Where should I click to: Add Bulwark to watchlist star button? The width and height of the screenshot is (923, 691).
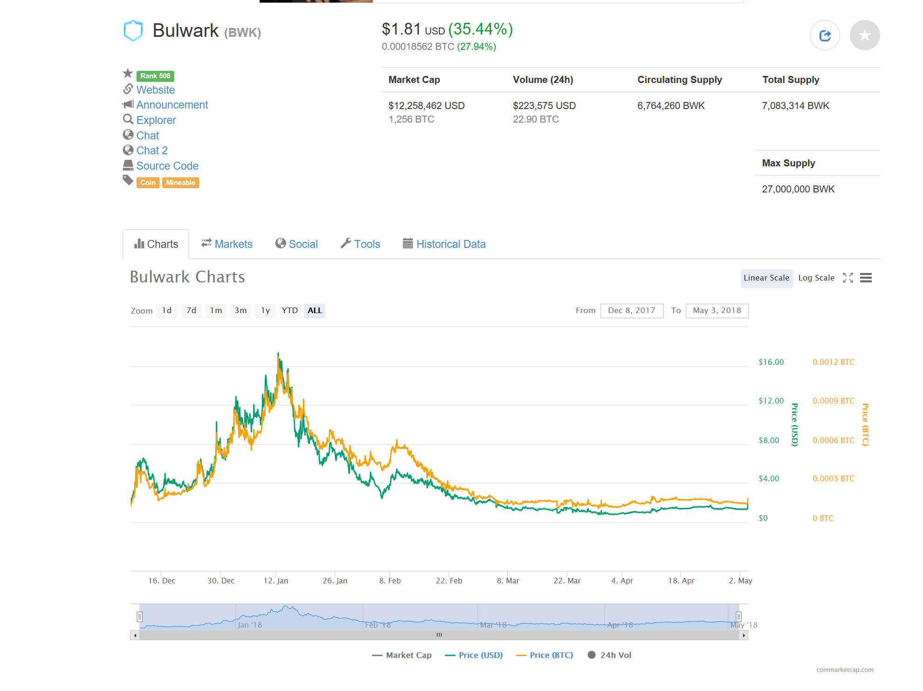tap(865, 35)
